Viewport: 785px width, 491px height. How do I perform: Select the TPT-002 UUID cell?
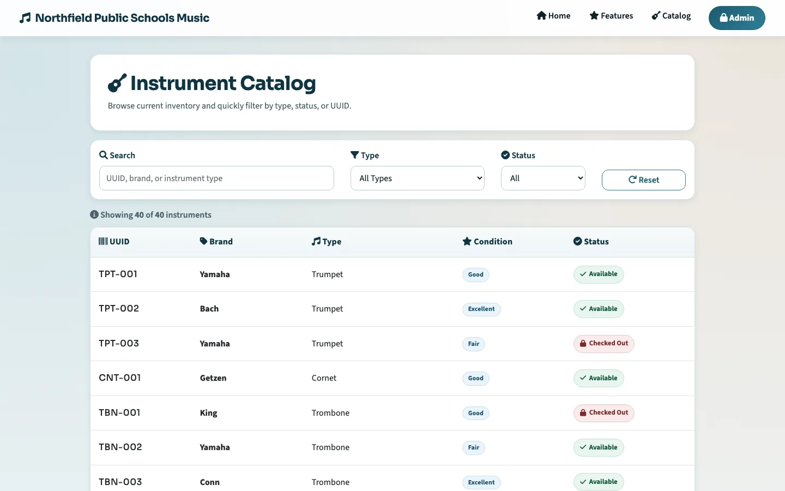pos(119,308)
